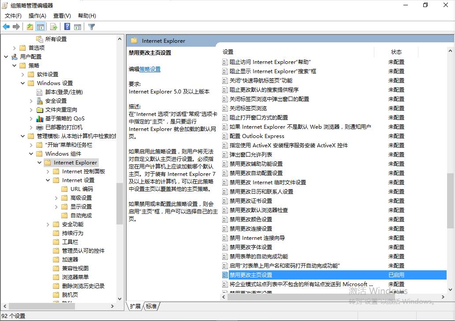Image resolution: width=455 pixels, height=321 pixels.
Task: Click the Up one level folder icon
Action: coord(30,26)
